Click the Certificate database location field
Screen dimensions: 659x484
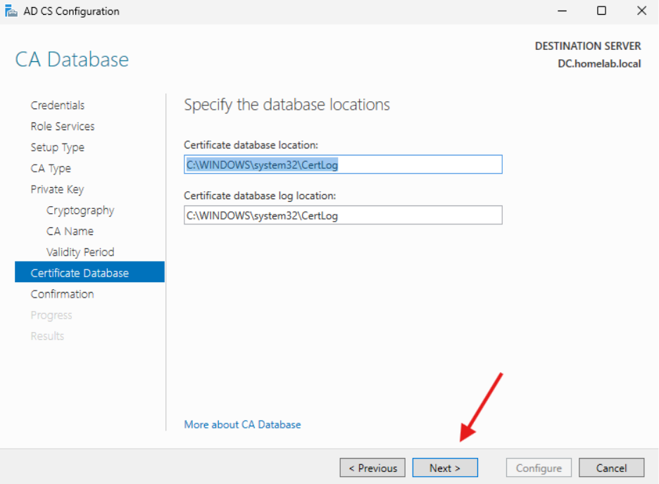(342, 164)
